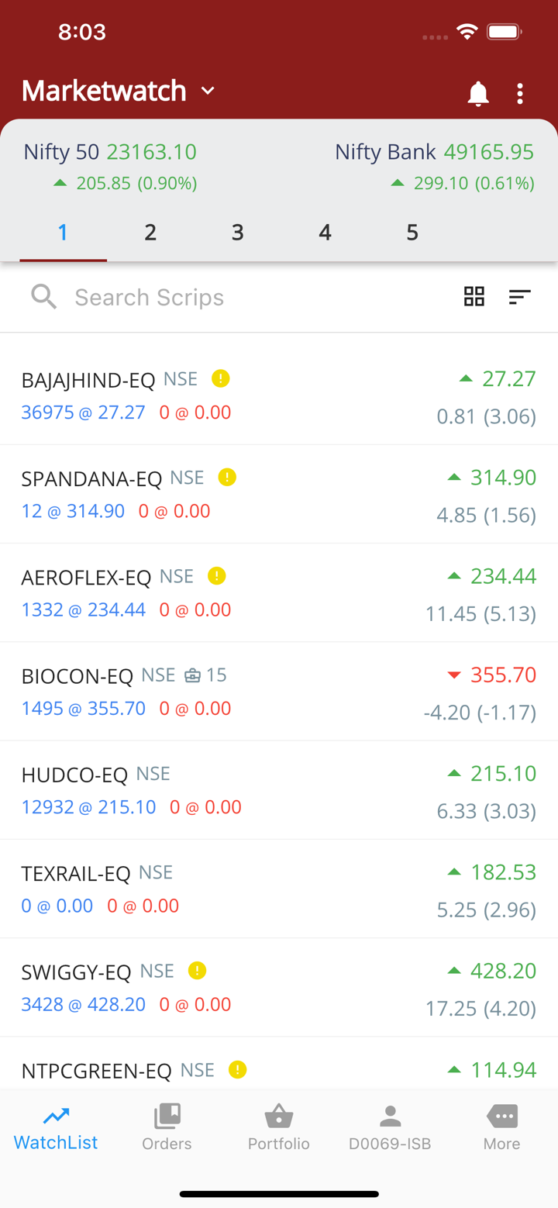558x1208 pixels.
Task: Tap the yellow alert icon beside BAJAJHIND-EQ
Action: click(221, 378)
